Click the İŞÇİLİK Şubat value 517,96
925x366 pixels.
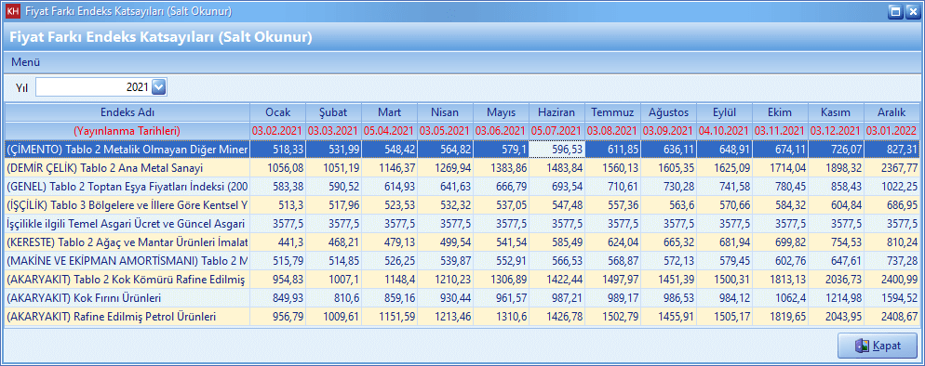coord(333,205)
